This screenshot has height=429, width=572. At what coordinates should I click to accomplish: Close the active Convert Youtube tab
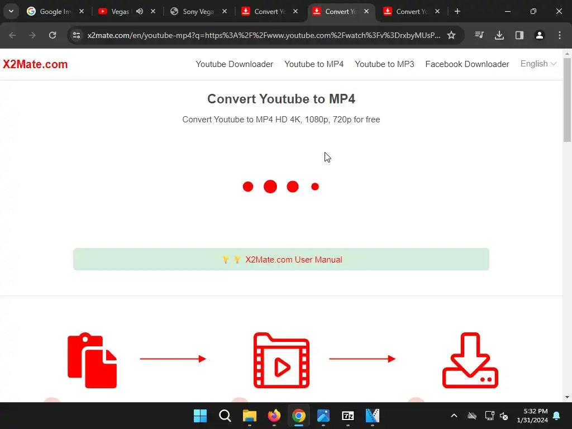pos(366,11)
